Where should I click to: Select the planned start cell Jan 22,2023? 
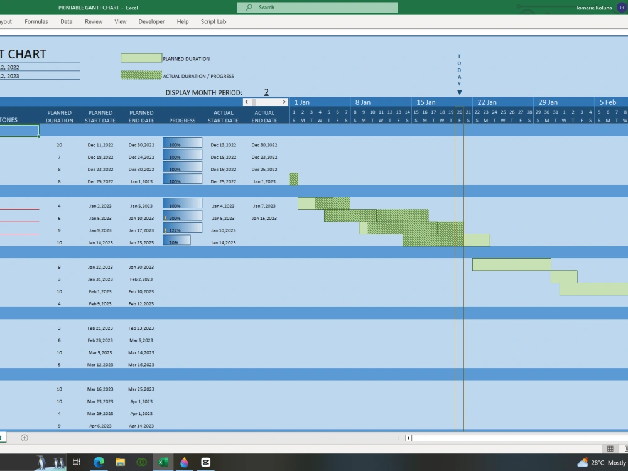pos(100,267)
